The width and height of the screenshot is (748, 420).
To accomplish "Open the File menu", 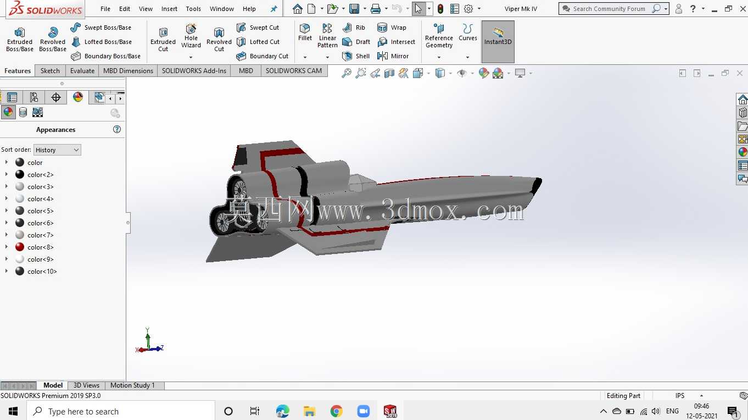I will click(105, 9).
